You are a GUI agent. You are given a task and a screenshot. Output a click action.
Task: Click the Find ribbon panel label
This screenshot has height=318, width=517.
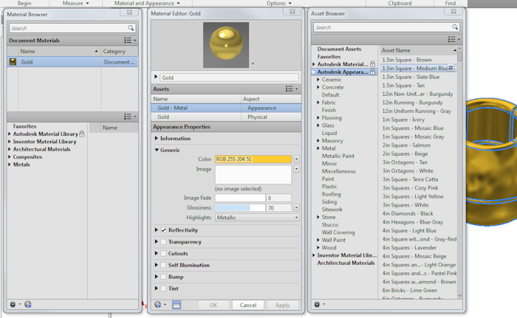pos(451,3)
